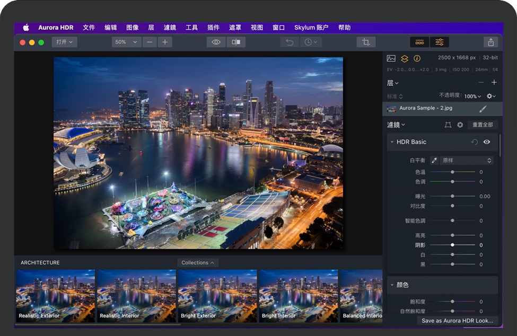Open the Collections preset dropdown
517x336 pixels.
coord(198,263)
